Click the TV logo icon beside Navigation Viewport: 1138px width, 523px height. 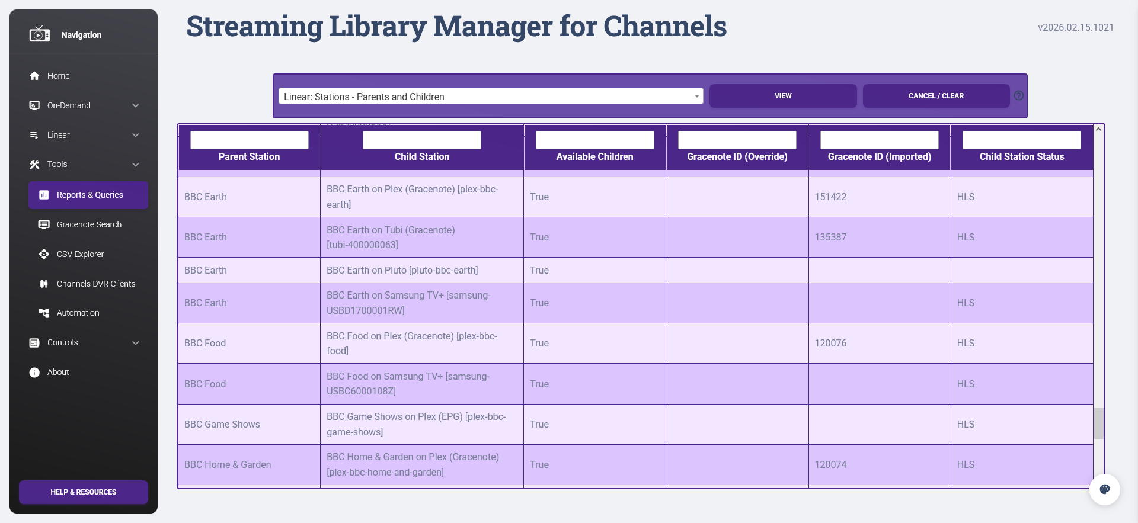39,34
